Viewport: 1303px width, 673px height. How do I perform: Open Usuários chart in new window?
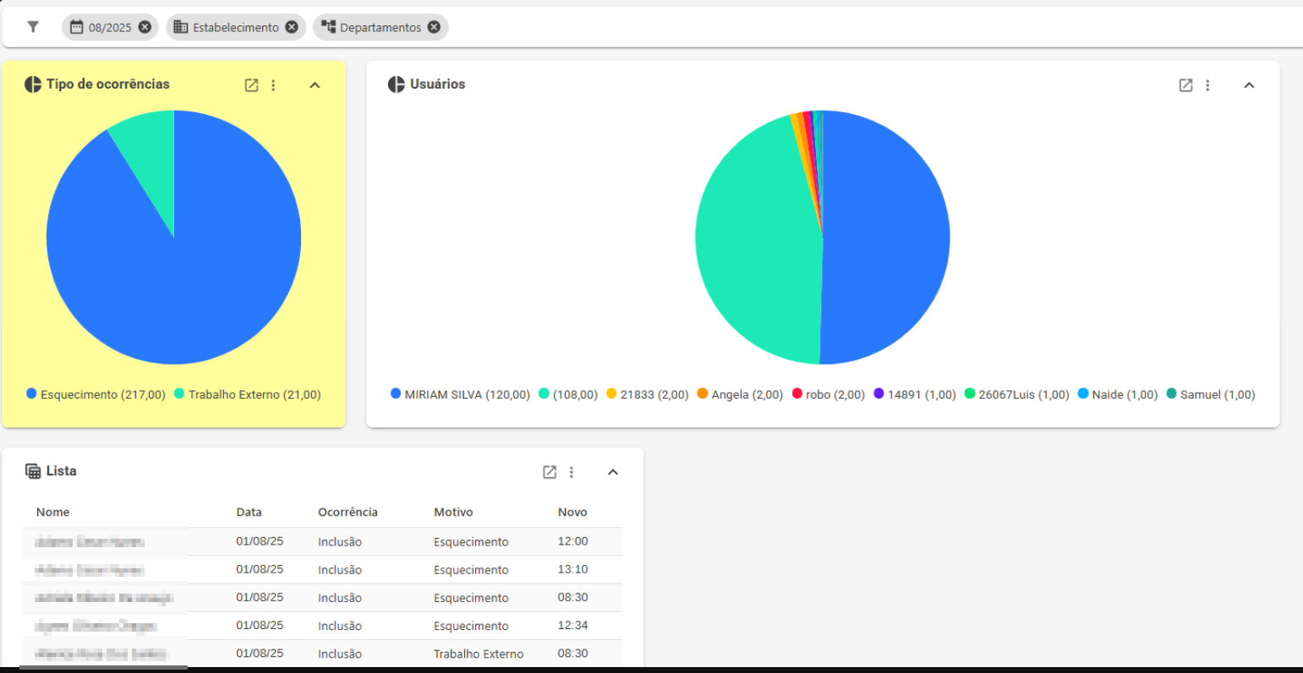(x=1185, y=85)
